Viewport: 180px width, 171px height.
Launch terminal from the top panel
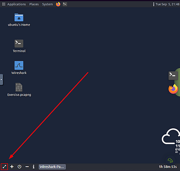click(65, 4)
